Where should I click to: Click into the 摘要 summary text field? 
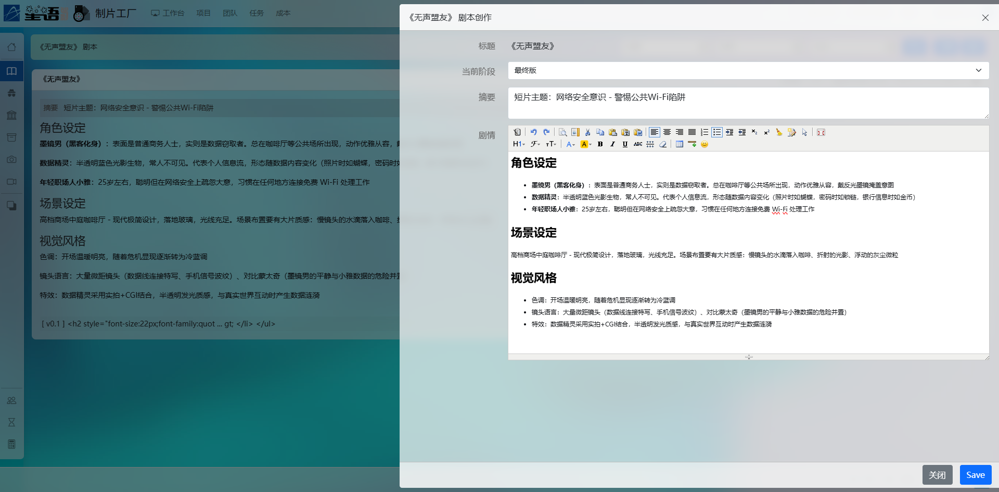[x=748, y=103]
